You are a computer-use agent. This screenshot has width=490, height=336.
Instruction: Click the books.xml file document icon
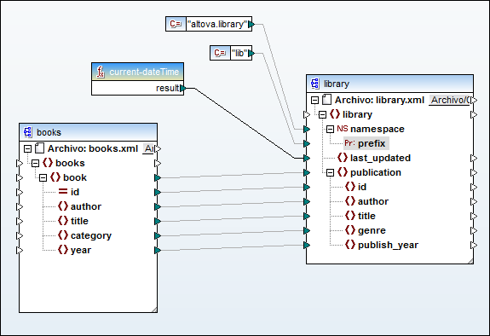point(39,148)
